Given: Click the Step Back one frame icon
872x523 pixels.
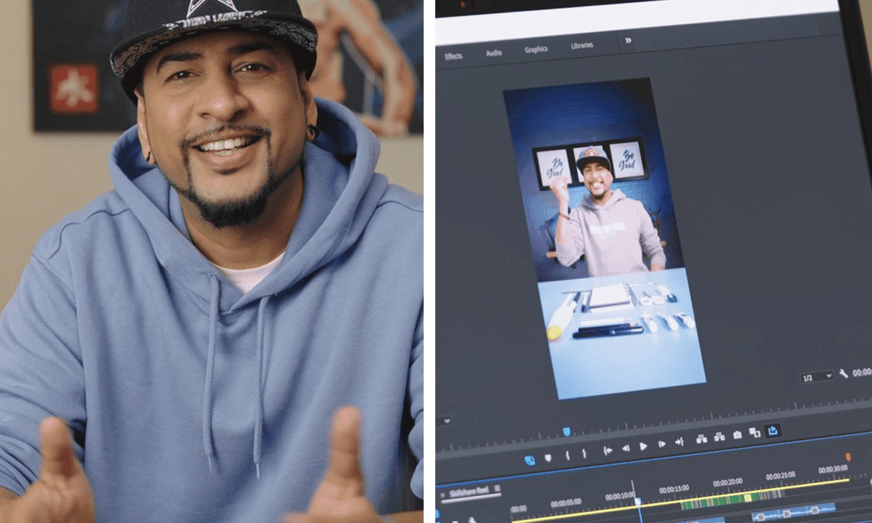Looking at the screenshot, I should [625, 445].
